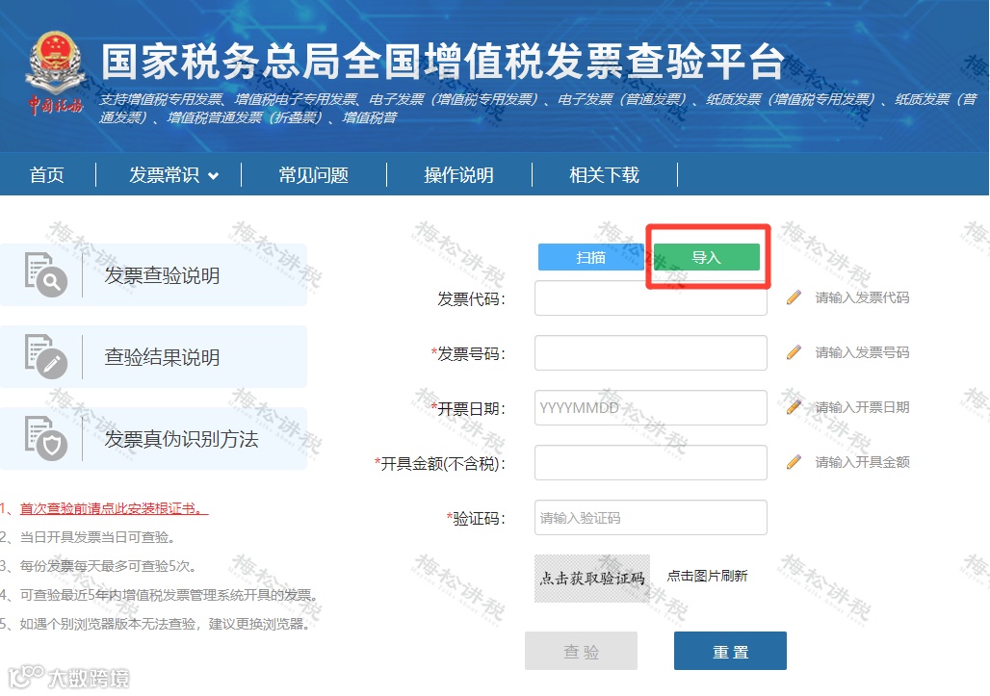Screen dimensions: 990x696
Task: Expand the 发票常识 dropdown menu
Action: tap(168, 174)
